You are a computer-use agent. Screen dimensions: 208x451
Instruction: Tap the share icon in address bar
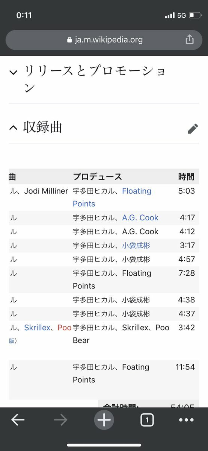[x=189, y=40]
